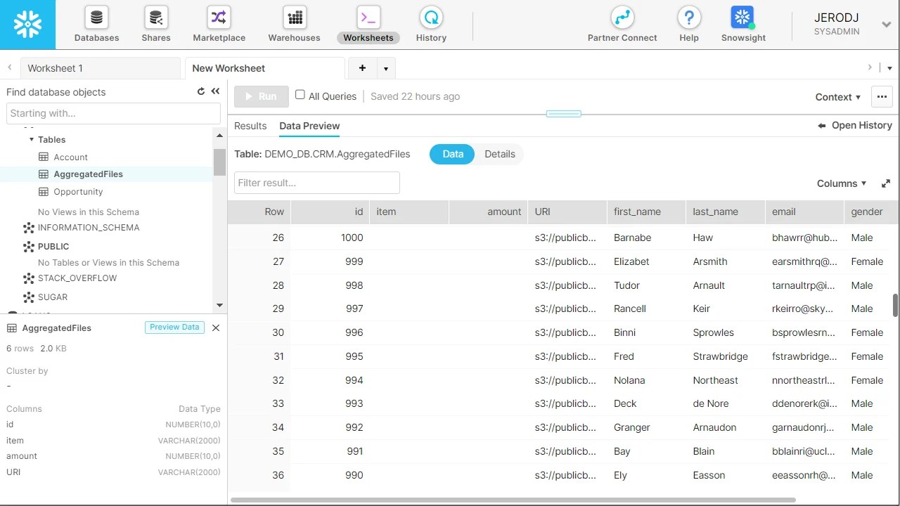Open the Context dropdown

[837, 97]
